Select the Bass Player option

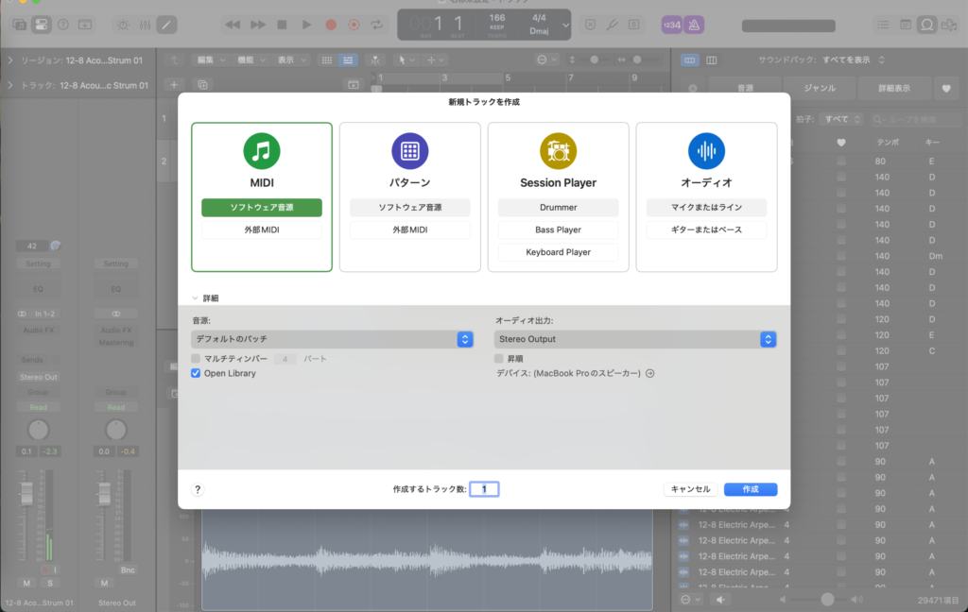(x=558, y=229)
